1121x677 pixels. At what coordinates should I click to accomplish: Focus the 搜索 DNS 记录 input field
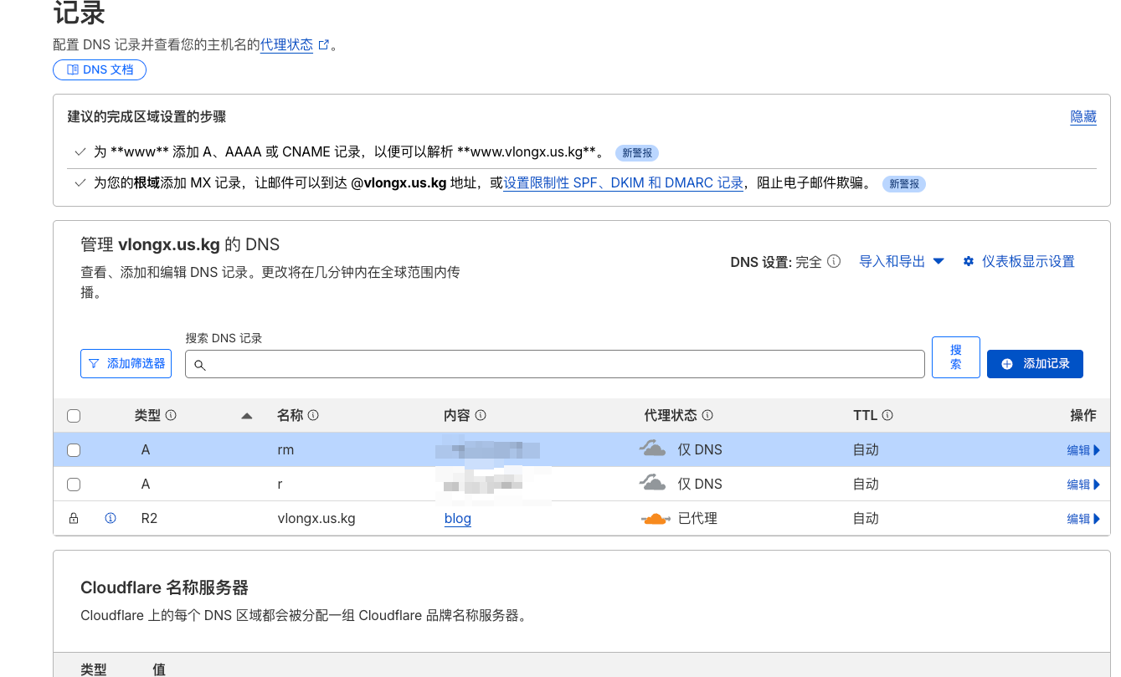555,364
